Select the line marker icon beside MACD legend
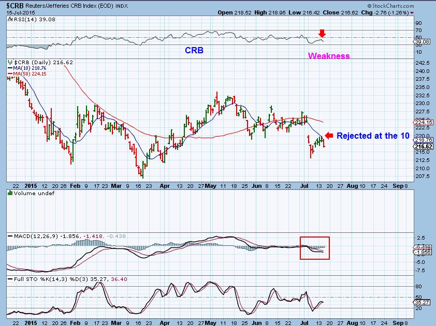 pos(10,236)
